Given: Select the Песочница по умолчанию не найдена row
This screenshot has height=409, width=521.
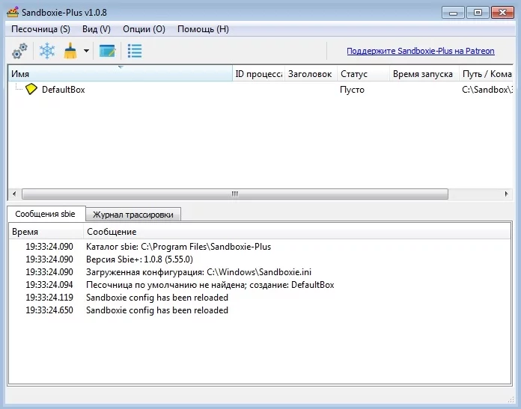Looking at the screenshot, I should pos(260,285).
